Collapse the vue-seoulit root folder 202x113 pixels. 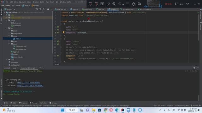tap(4, 13)
